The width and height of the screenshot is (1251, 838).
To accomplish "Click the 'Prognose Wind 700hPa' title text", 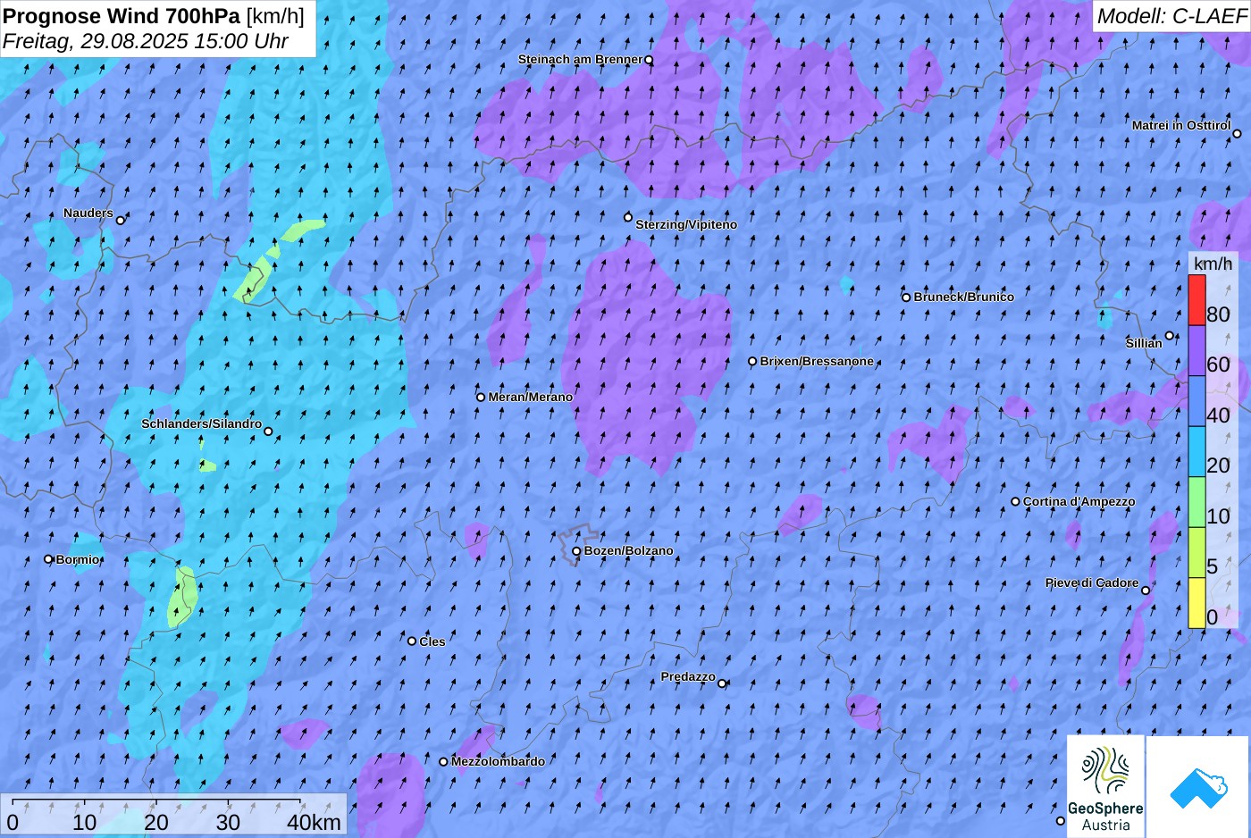I will pyautogui.click(x=122, y=15).
